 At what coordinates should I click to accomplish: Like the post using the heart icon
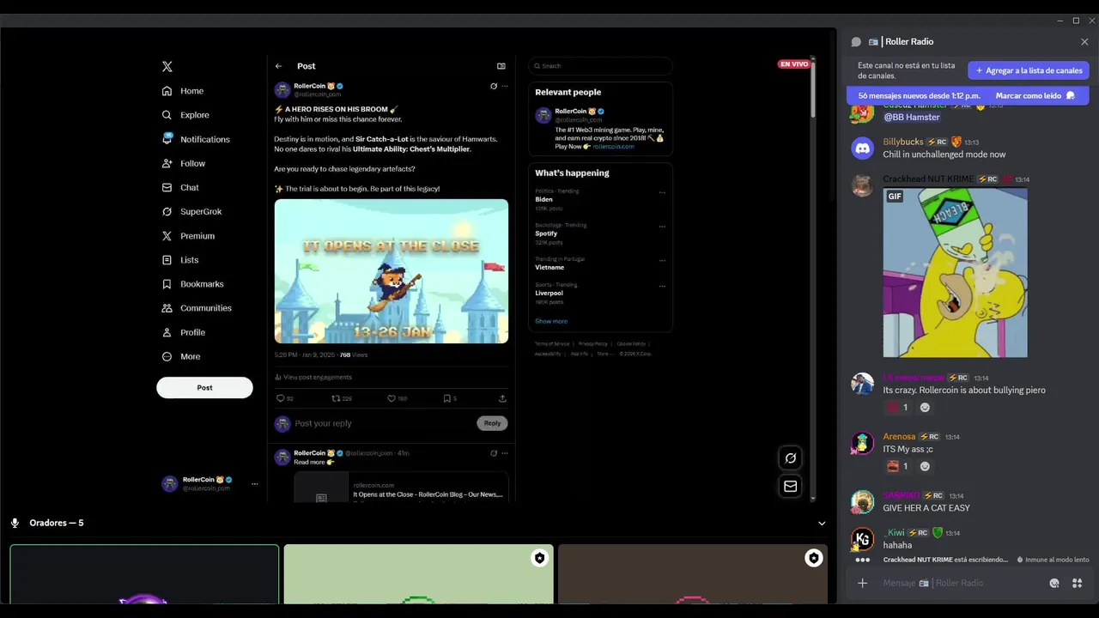click(x=392, y=398)
